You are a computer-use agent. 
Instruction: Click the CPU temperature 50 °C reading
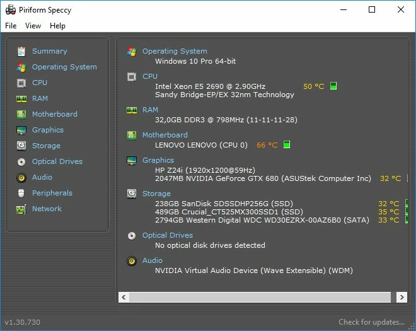314,86
